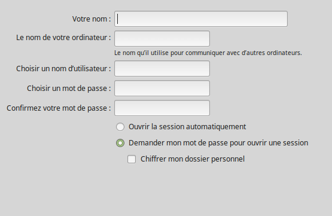Click the 'Chiffrer mon dossier personnel' label text
The width and height of the screenshot is (332, 216).
click(193, 159)
